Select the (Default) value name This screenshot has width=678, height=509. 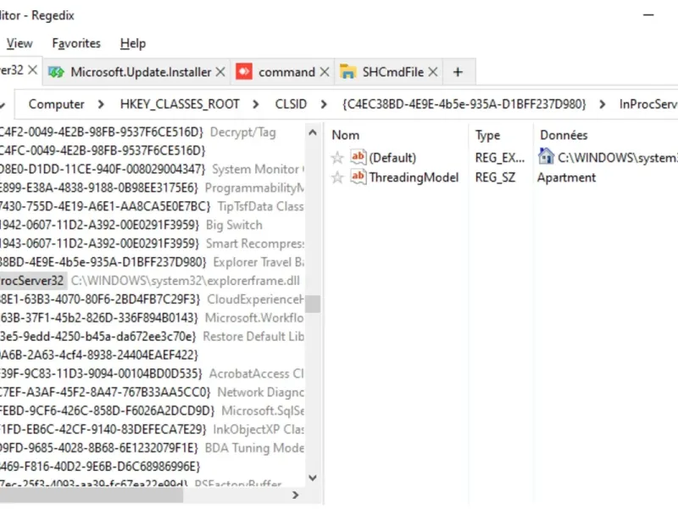pos(392,158)
